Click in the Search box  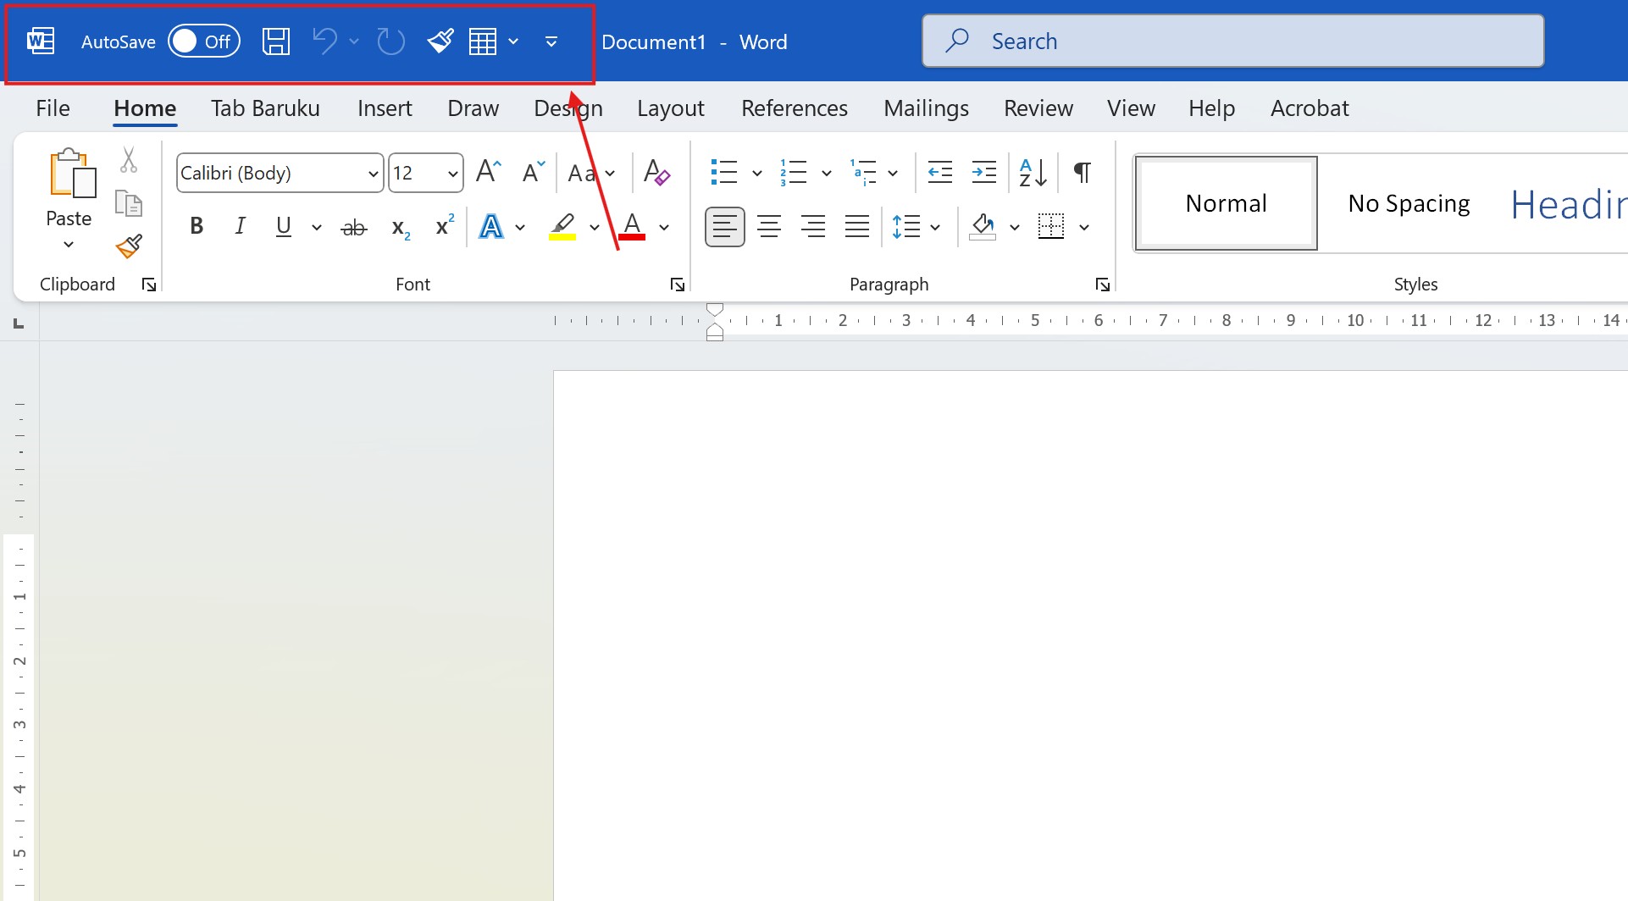(1232, 41)
